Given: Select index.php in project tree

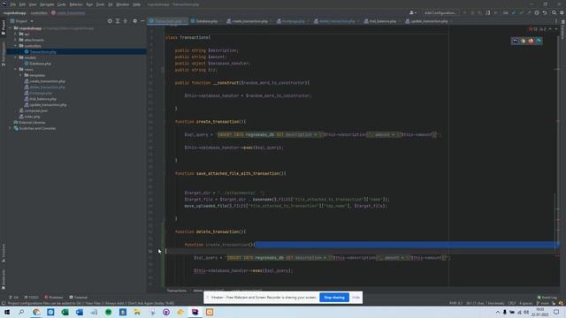Looking at the screenshot, I should [x=32, y=117].
